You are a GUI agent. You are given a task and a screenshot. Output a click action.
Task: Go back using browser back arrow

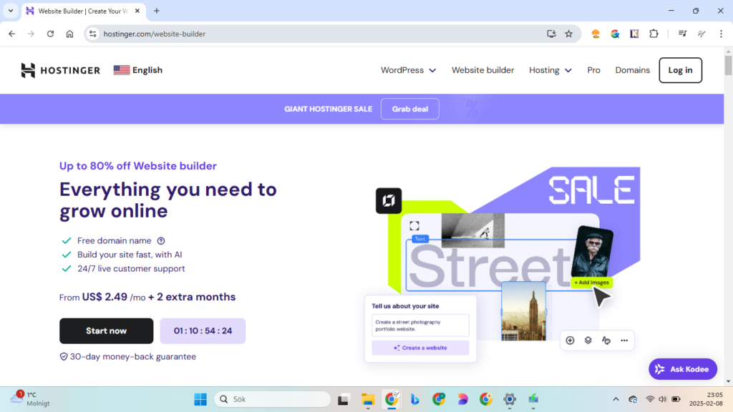click(11, 34)
